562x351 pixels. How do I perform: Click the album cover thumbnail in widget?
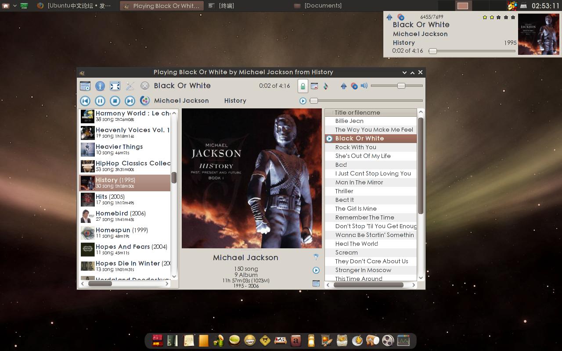tap(539, 34)
